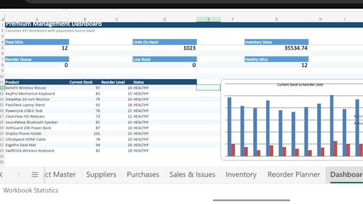363x204 pixels.
Task: Click the Units On Hand value 1023
Action: [x=164, y=48]
